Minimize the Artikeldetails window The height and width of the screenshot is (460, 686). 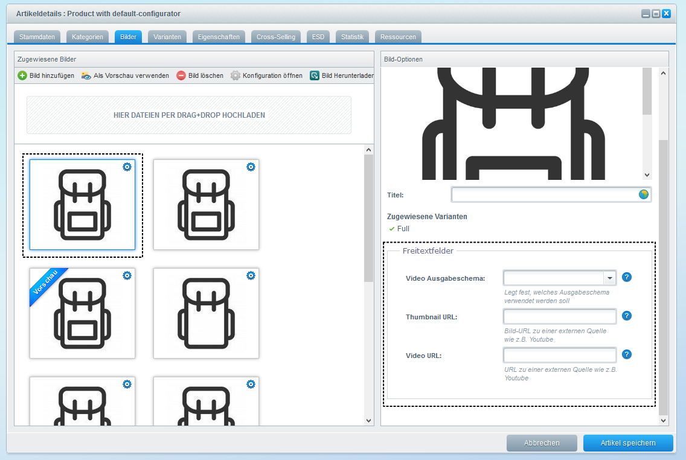click(x=646, y=13)
